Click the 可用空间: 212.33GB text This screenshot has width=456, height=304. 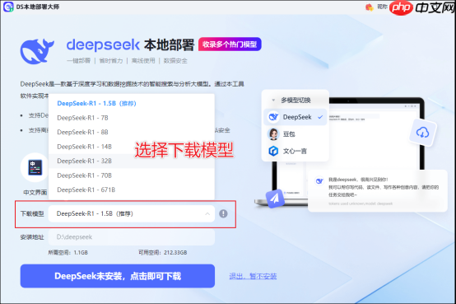(163, 252)
